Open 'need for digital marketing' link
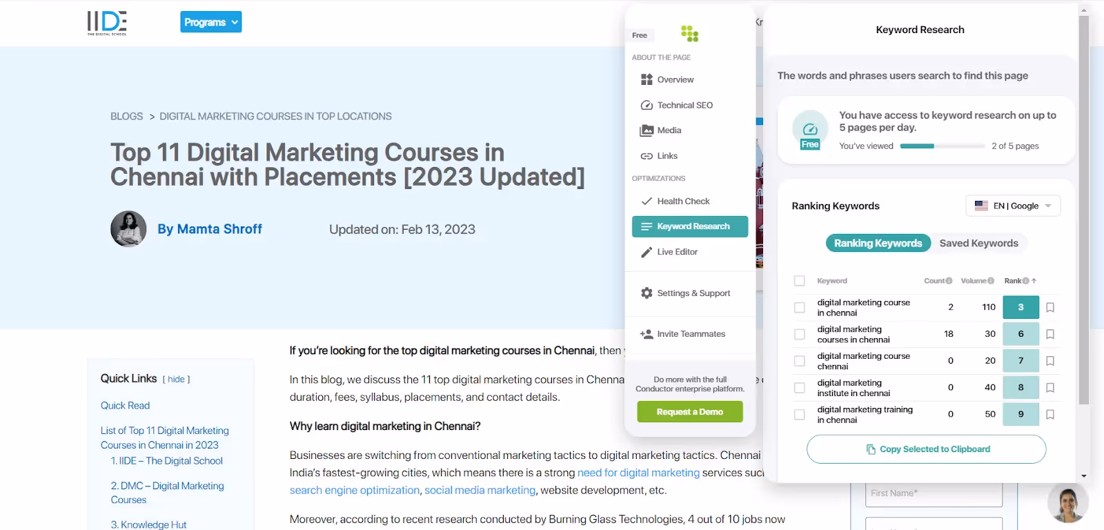Image resolution: width=1104 pixels, height=530 pixels. (x=638, y=473)
